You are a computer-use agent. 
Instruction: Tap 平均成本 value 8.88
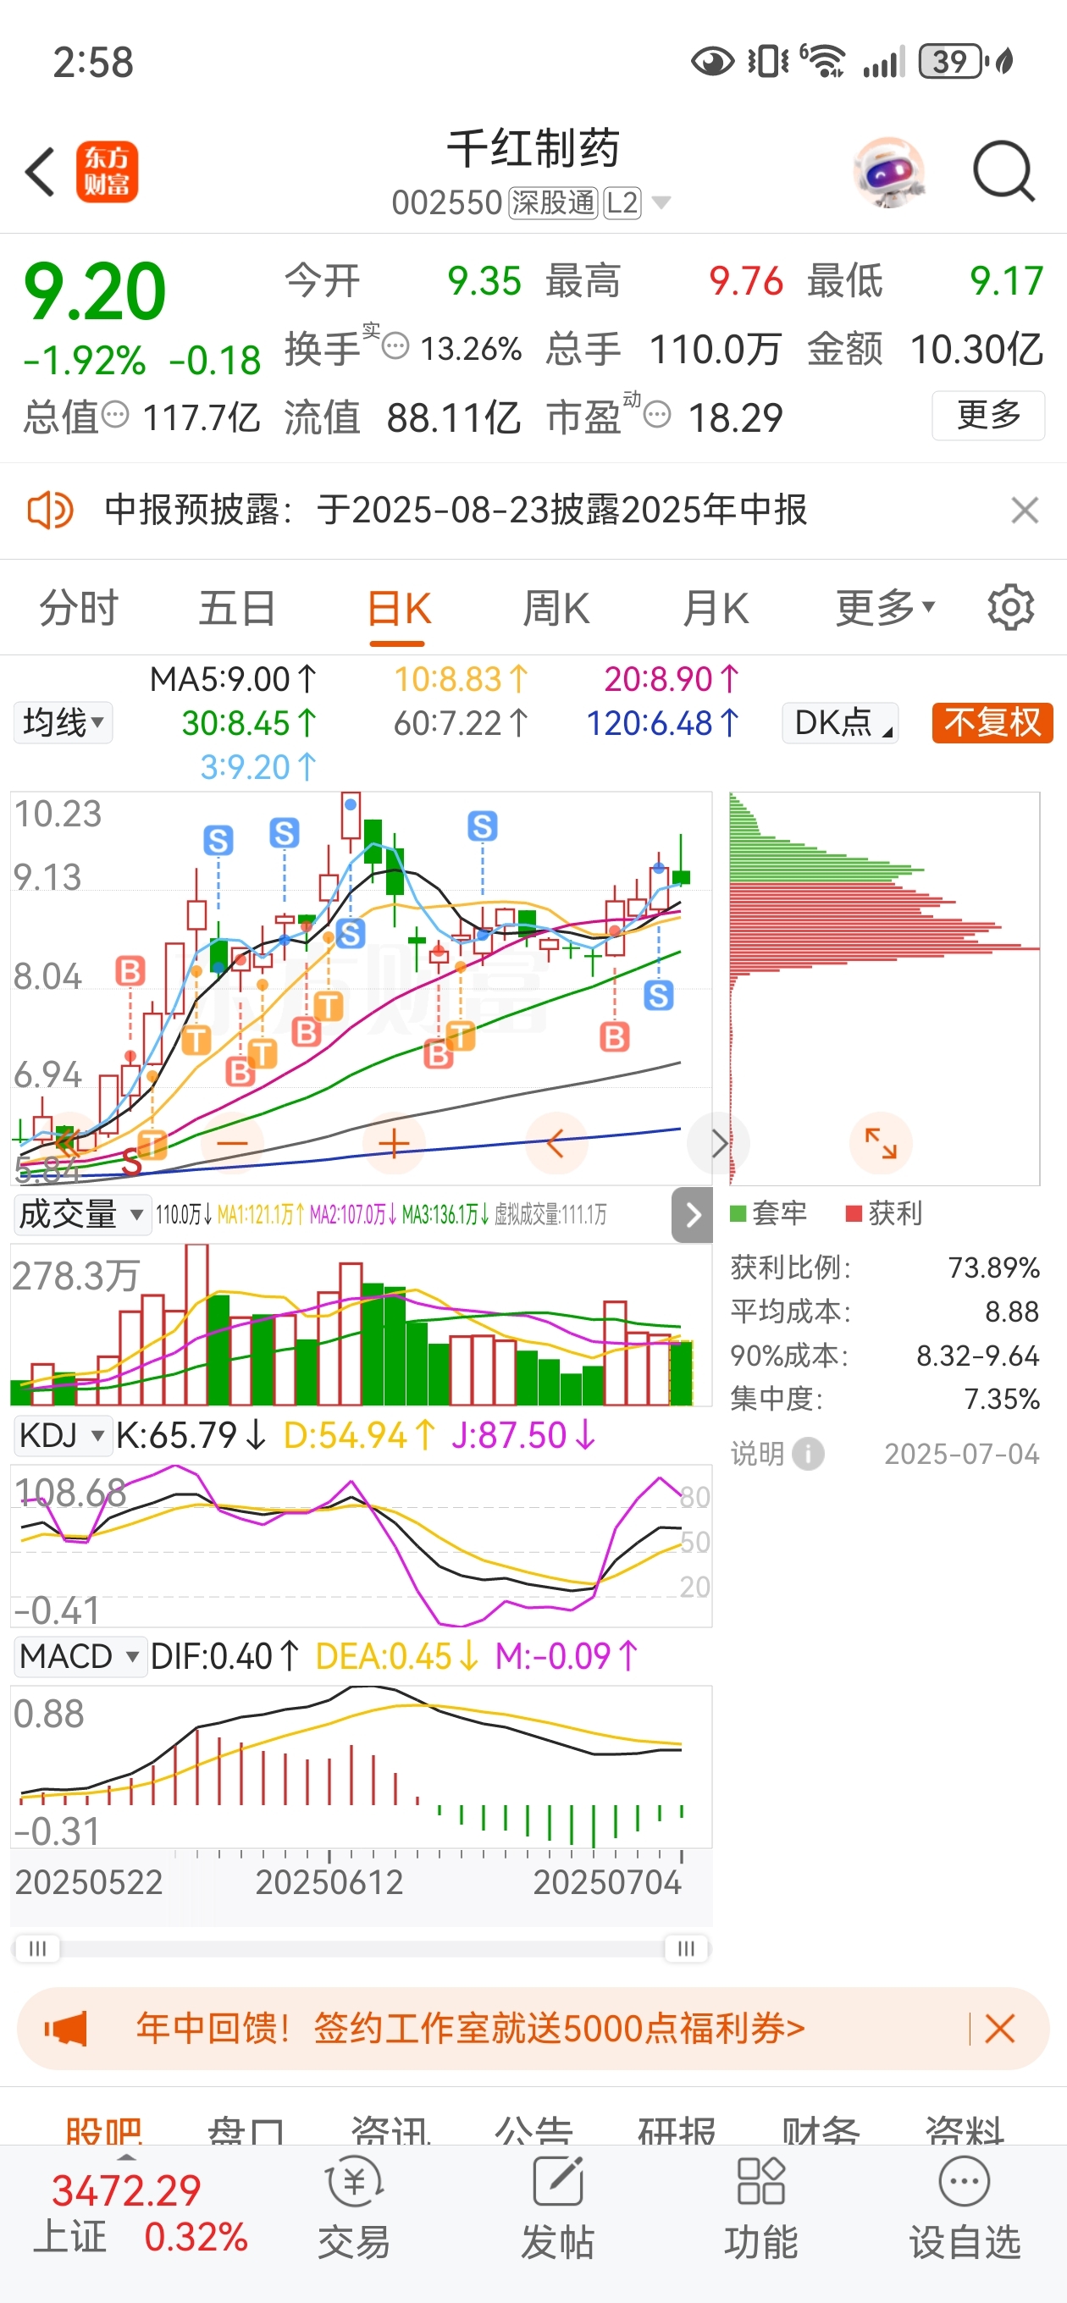[1012, 1312]
